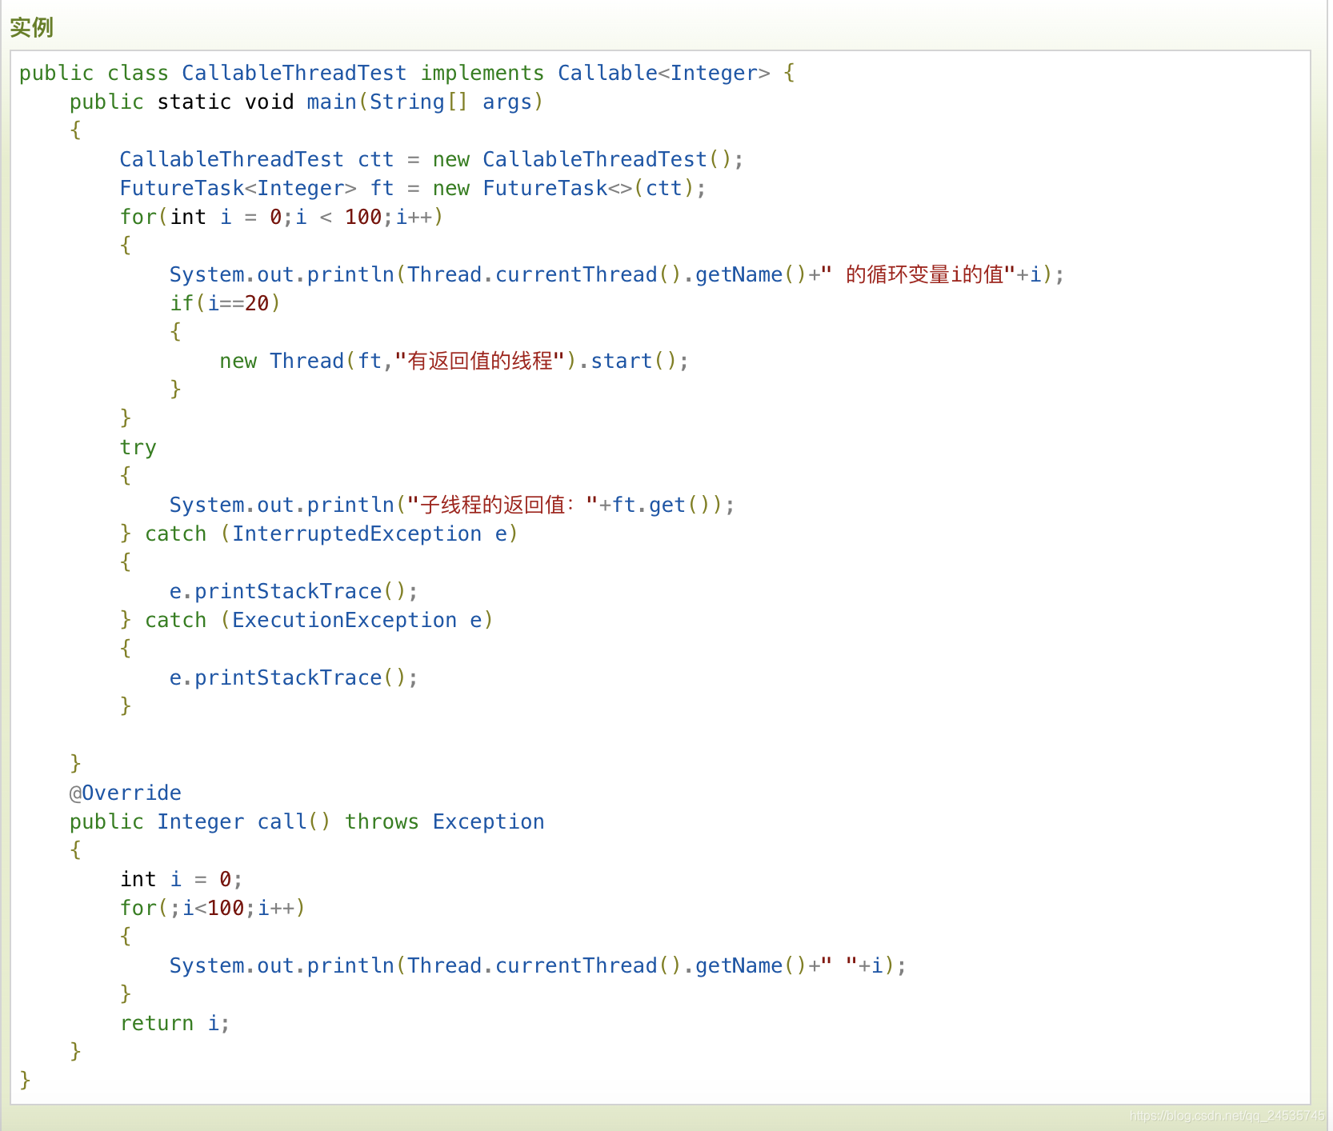Click the 'new Thread(ft,"有返回值的线程").start();' line

click(x=454, y=362)
